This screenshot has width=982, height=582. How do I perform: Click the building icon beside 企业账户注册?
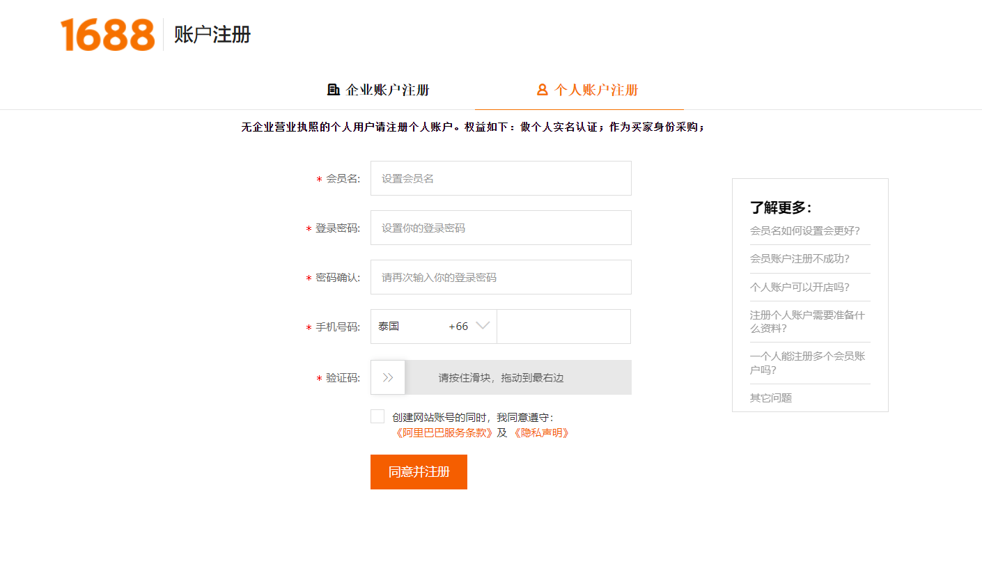pyautogui.click(x=334, y=90)
